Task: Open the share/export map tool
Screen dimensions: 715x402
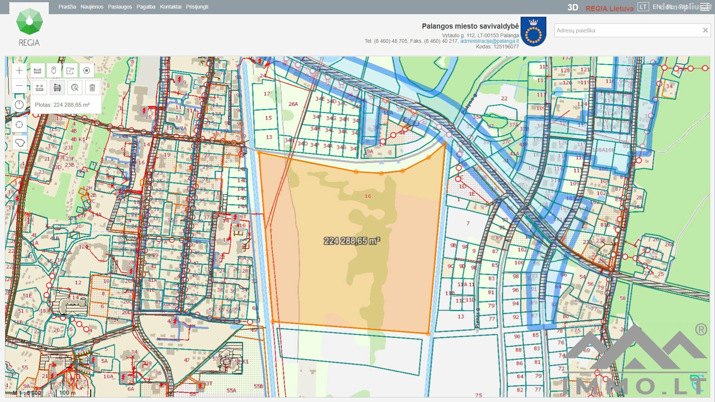Action: tap(70, 71)
